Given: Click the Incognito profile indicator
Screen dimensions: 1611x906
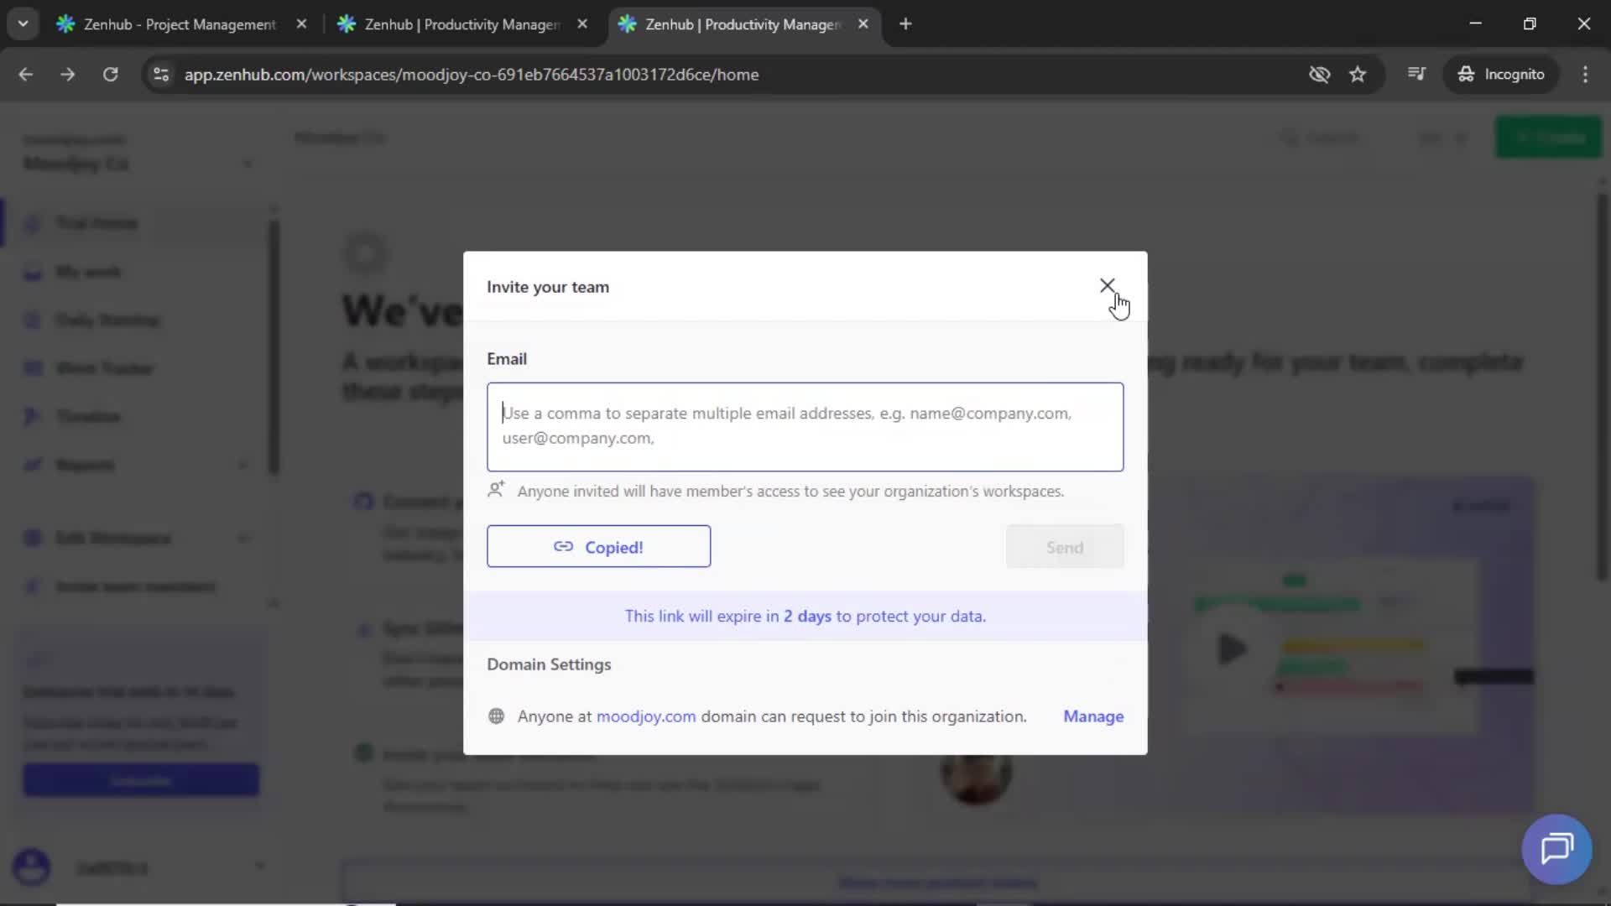Looking at the screenshot, I should 1501,74.
